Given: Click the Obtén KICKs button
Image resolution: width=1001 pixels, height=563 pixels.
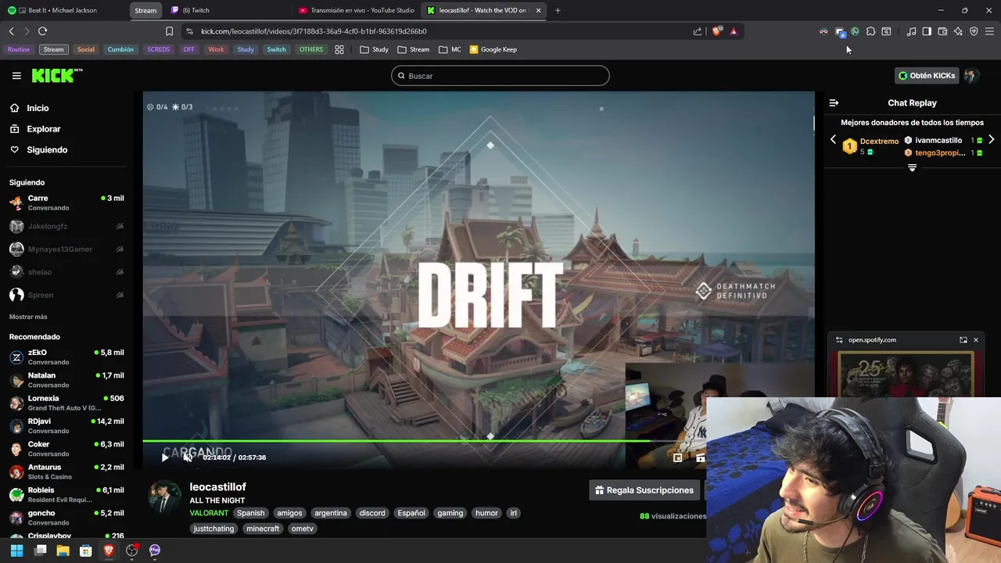Looking at the screenshot, I should [927, 76].
